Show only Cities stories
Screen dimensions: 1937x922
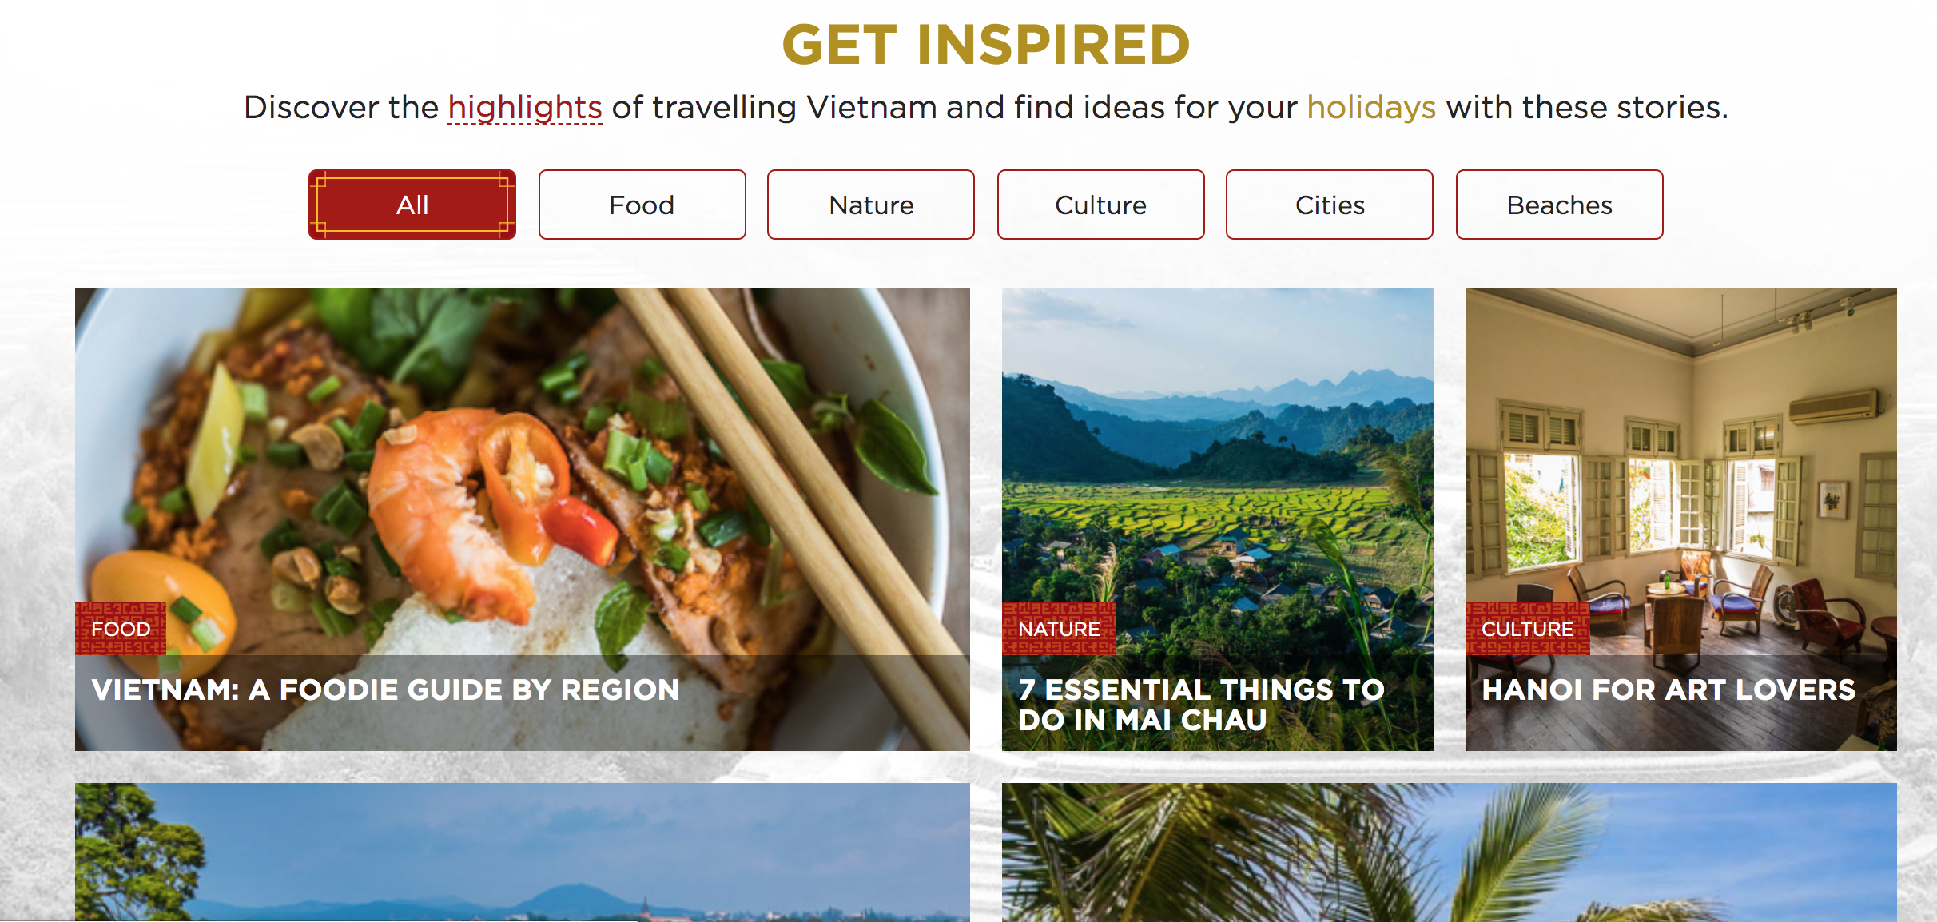[1330, 205]
